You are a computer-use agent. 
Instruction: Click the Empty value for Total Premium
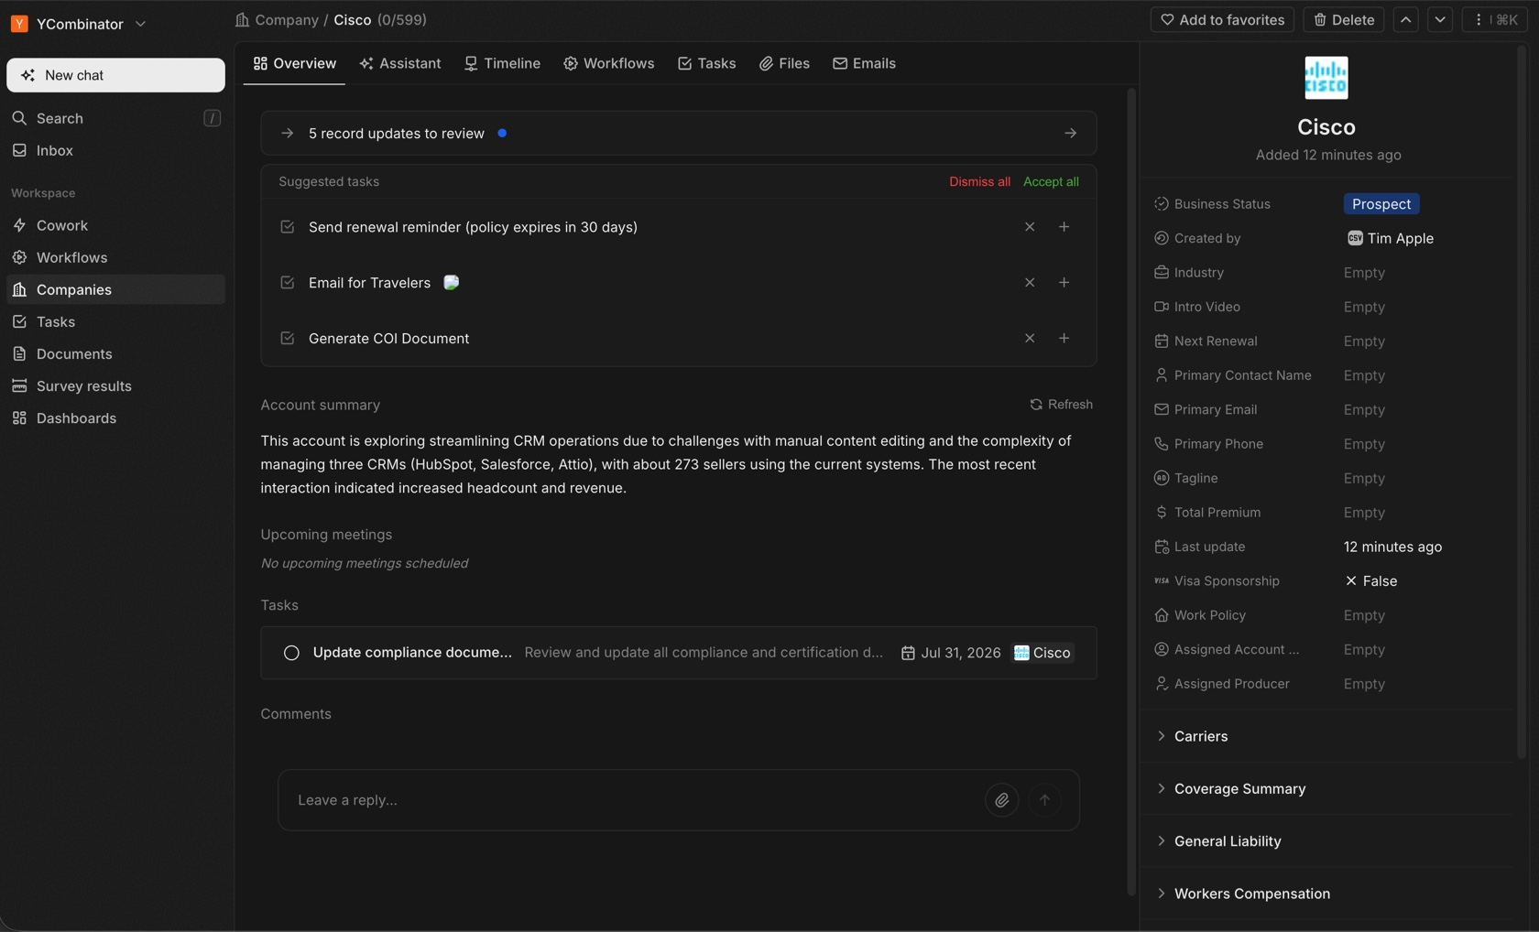[x=1364, y=513]
